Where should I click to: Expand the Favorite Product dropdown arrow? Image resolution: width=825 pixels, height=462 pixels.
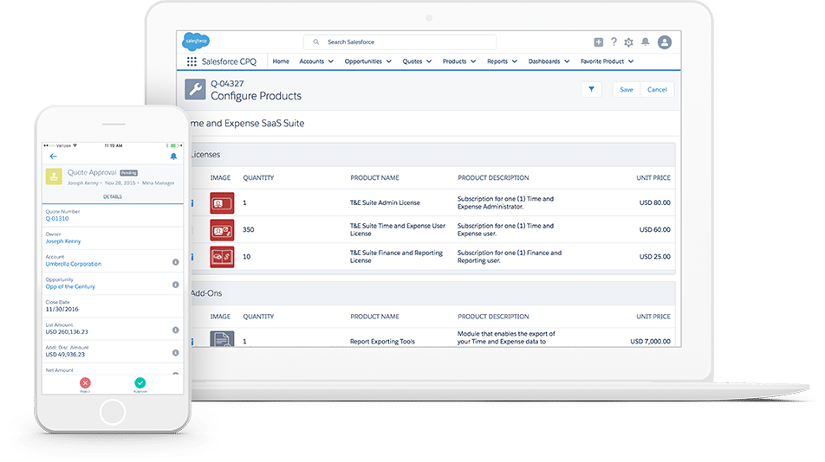(x=631, y=61)
